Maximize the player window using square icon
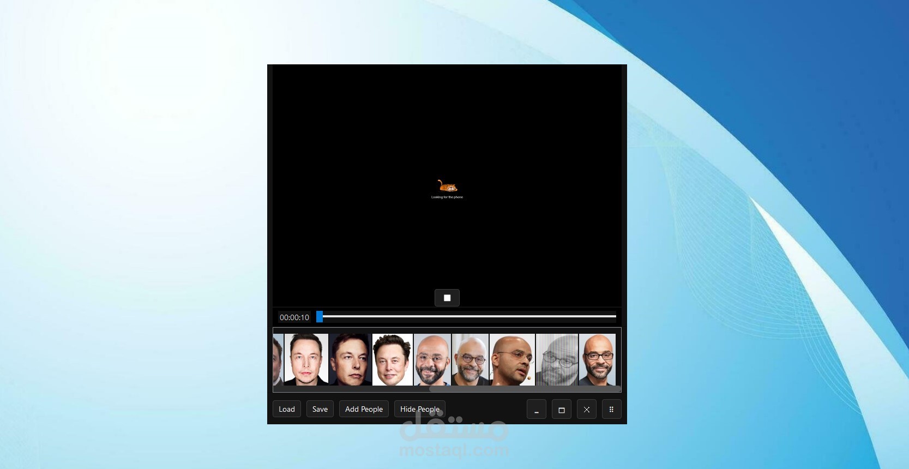909x469 pixels. 562,409
